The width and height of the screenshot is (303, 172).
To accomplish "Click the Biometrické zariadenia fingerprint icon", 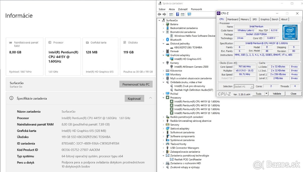I will [x=168, y=32].
